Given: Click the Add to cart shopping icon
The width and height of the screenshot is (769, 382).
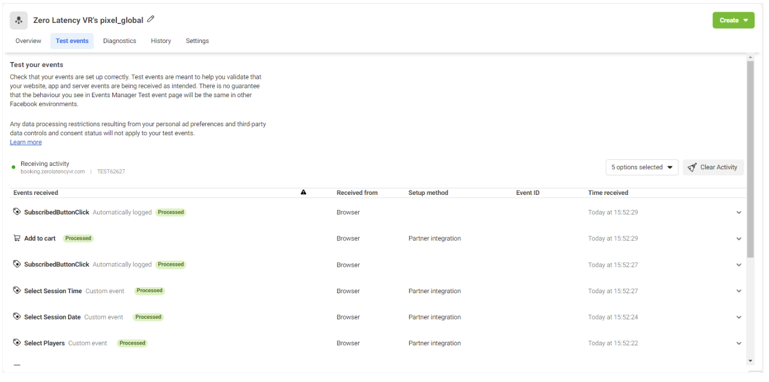Looking at the screenshot, I should [17, 238].
